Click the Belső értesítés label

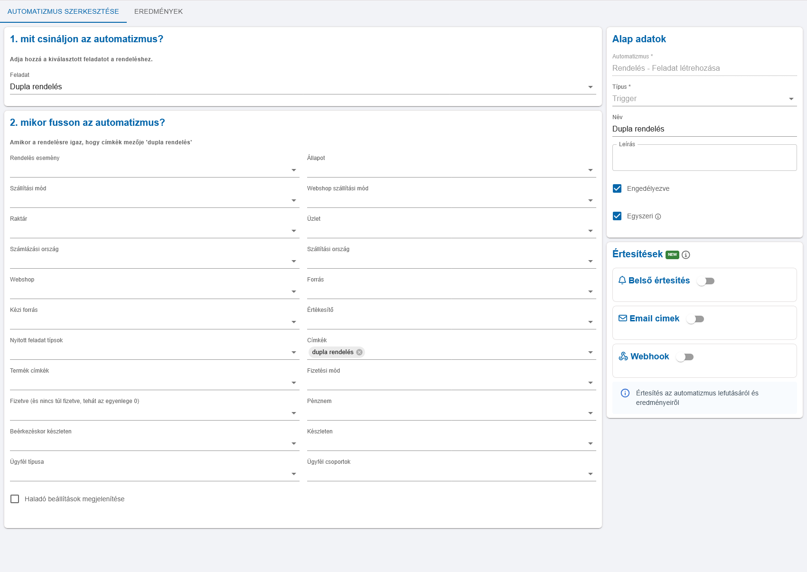click(x=659, y=281)
